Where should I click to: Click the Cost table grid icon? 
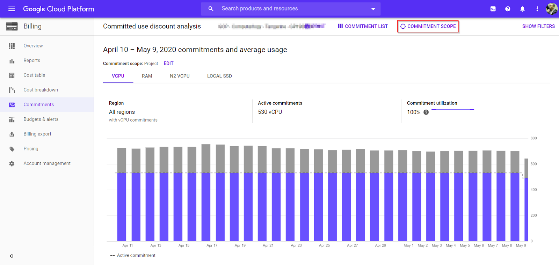(12, 75)
